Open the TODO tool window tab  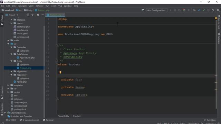[x=11, y=120]
